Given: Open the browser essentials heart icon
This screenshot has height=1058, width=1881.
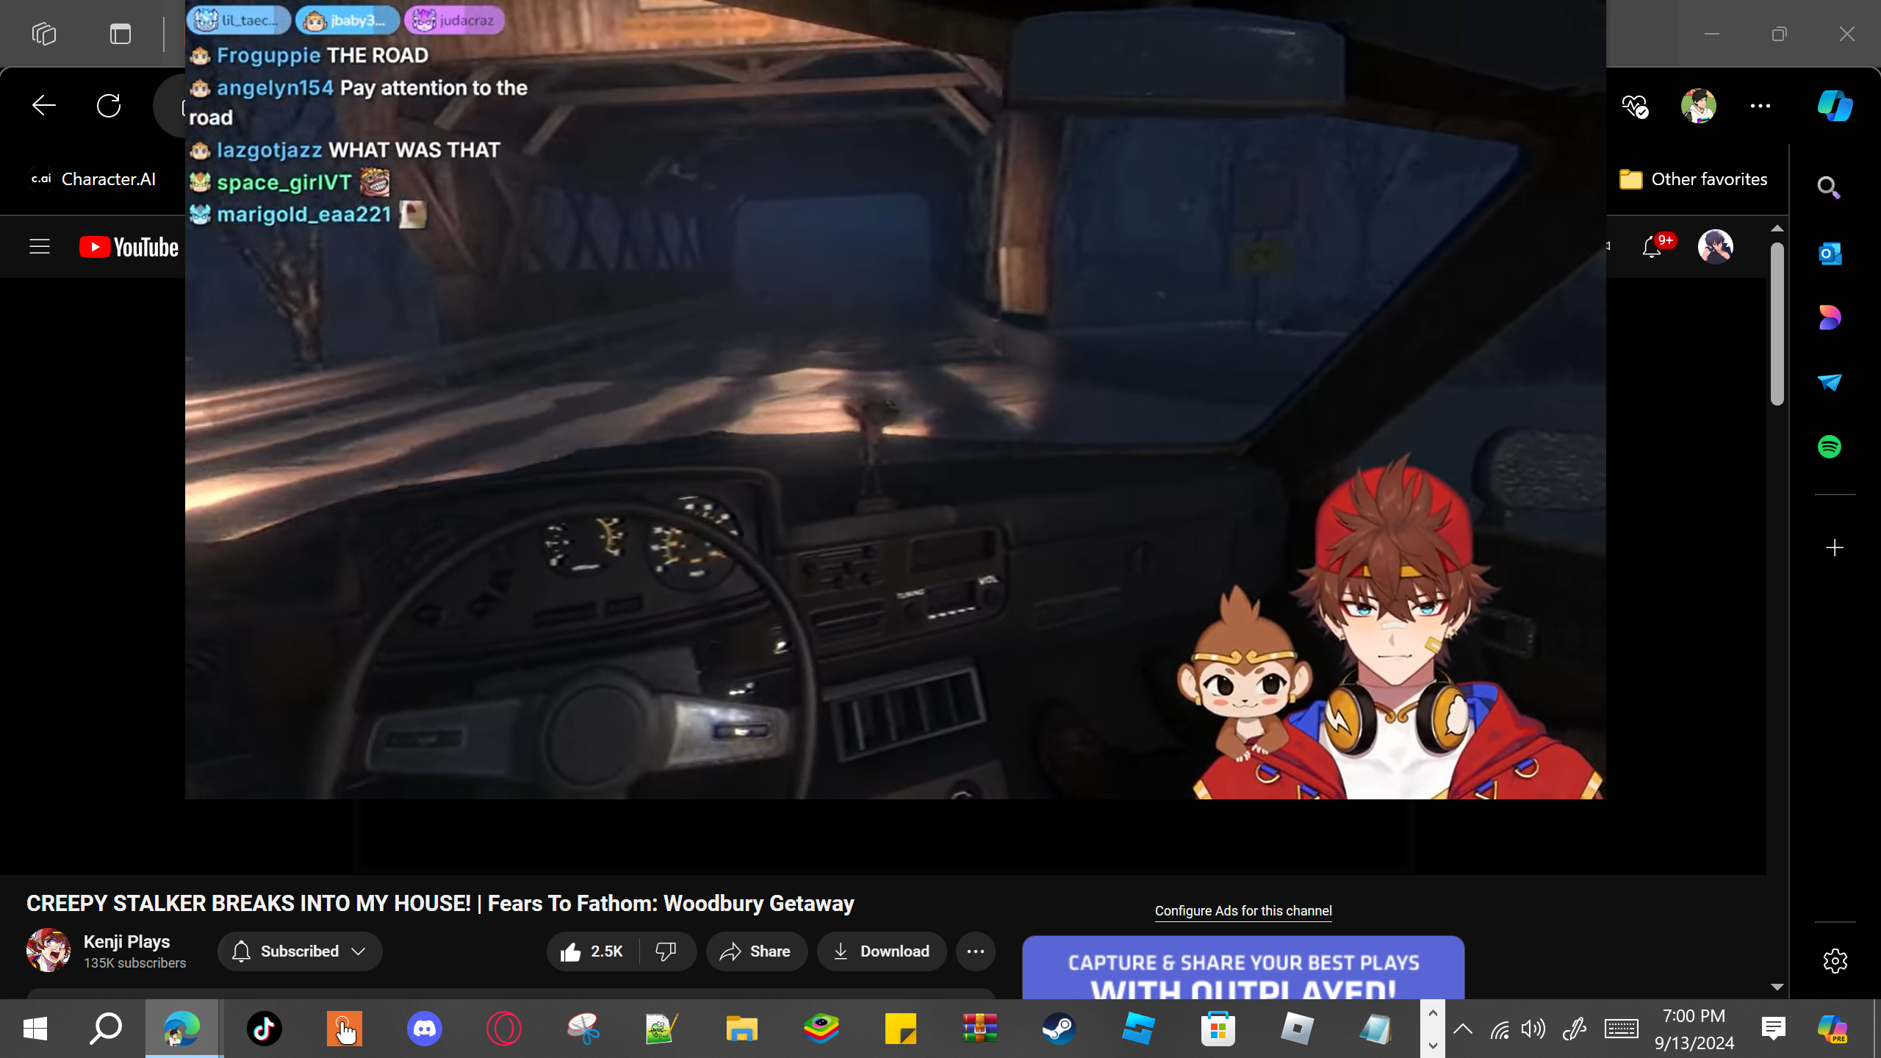Looking at the screenshot, I should click(x=1635, y=107).
